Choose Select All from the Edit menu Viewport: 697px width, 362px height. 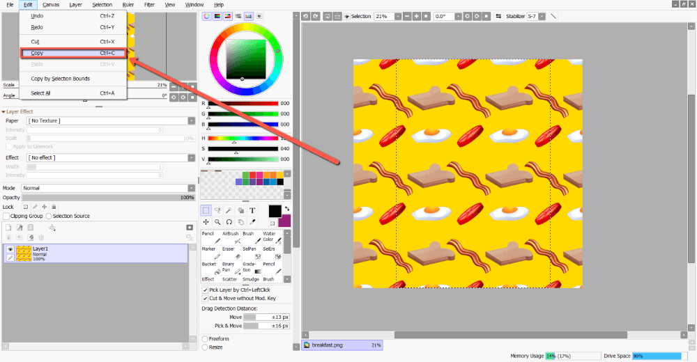[x=73, y=93]
